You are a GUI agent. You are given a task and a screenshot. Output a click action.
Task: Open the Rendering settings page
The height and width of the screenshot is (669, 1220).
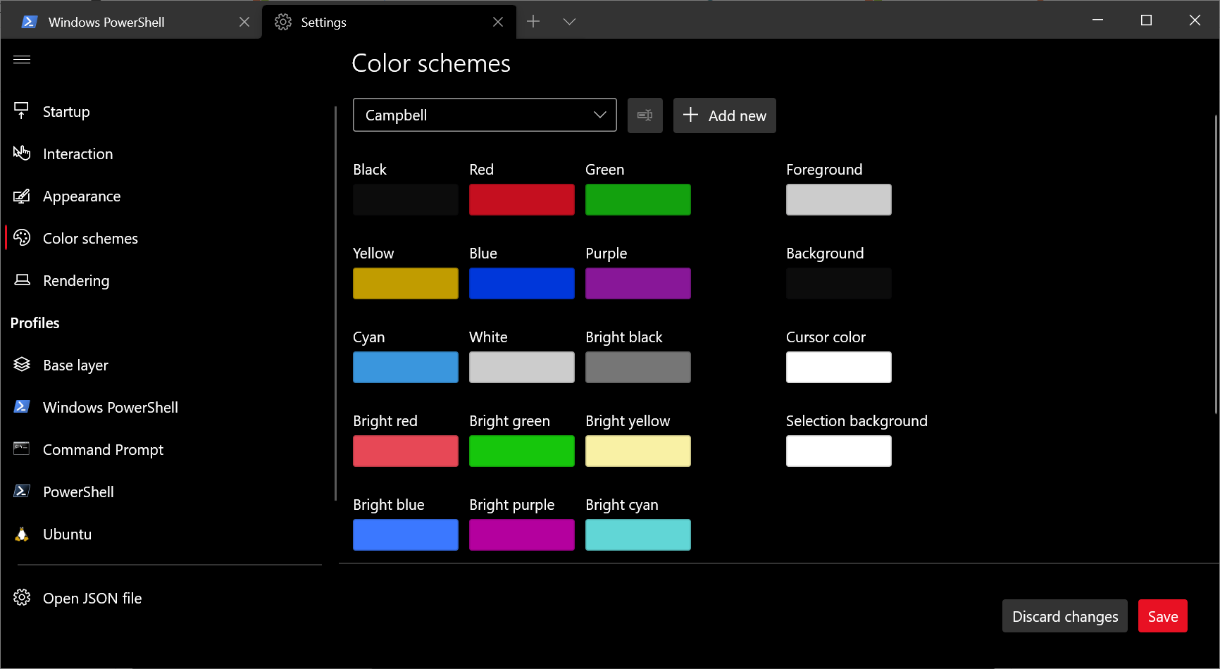[x=75, y=280]
